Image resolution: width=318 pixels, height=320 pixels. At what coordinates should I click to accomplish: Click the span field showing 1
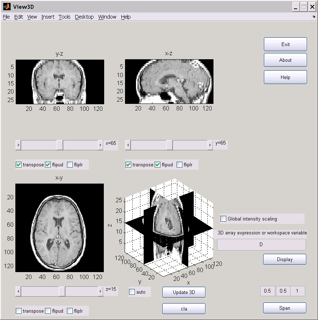tap(298, 291)
